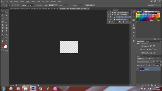Create new layer in Layers panel

coord(155,85)
